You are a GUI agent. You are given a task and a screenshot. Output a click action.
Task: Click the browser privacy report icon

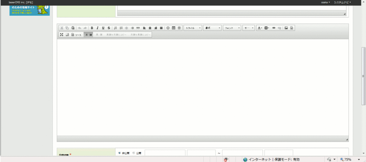click(226, 159)
